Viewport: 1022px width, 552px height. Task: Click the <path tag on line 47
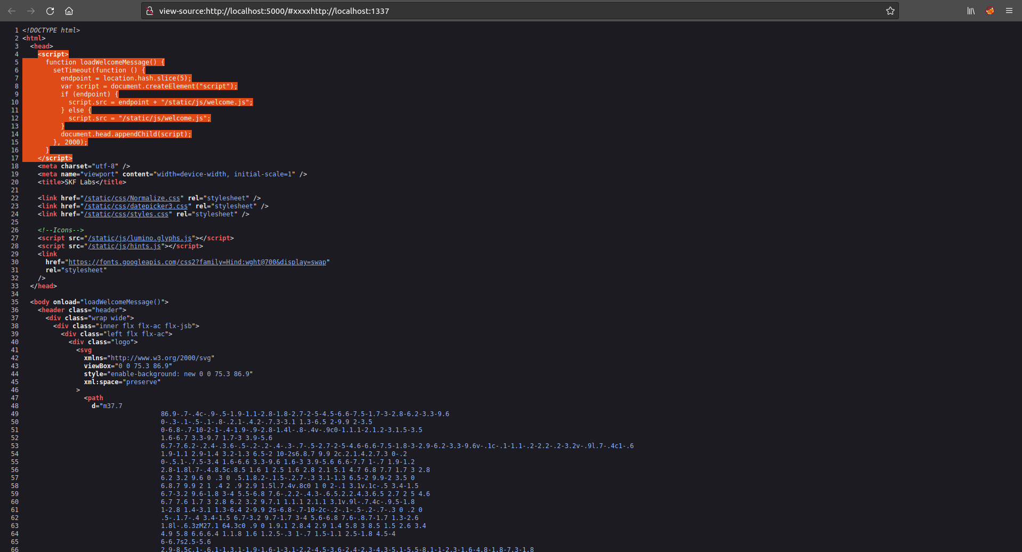click(94, 398)
